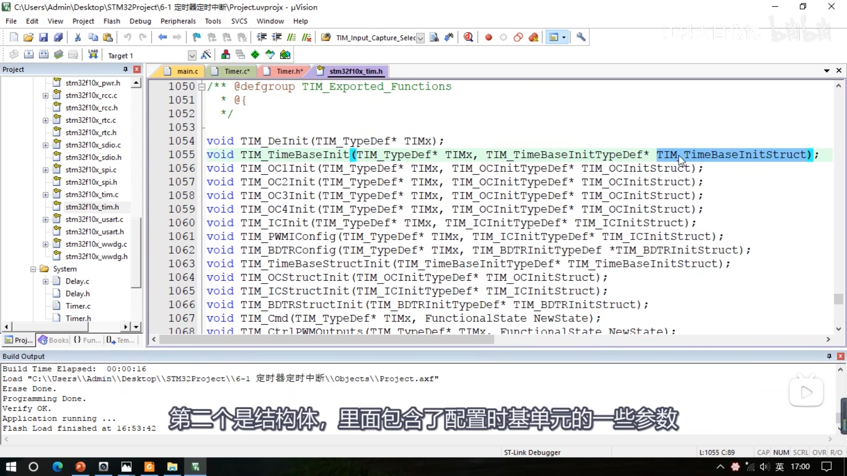The image size is (847, 476).
Task: Start the Debug Session icon
Action: (x=468, y=37)
